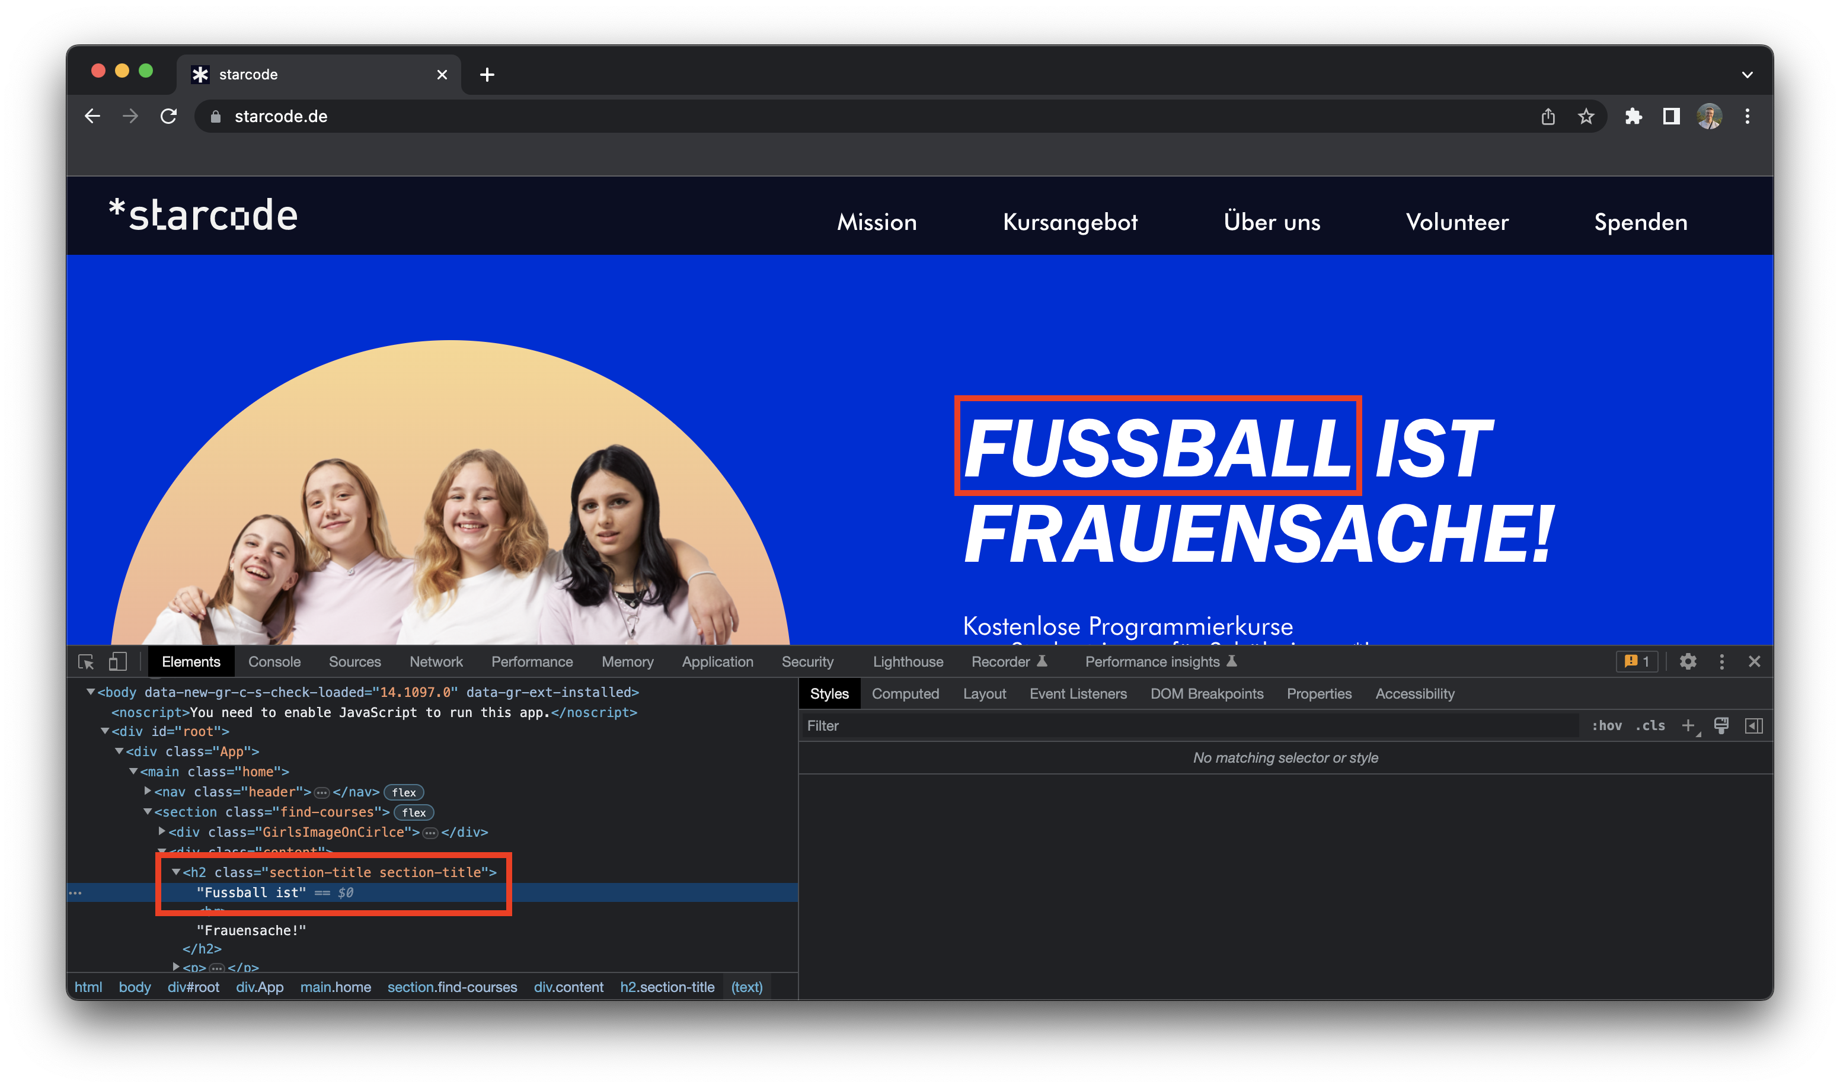
Task: Open the Performance insights tab
Action: click(1161, 661)
